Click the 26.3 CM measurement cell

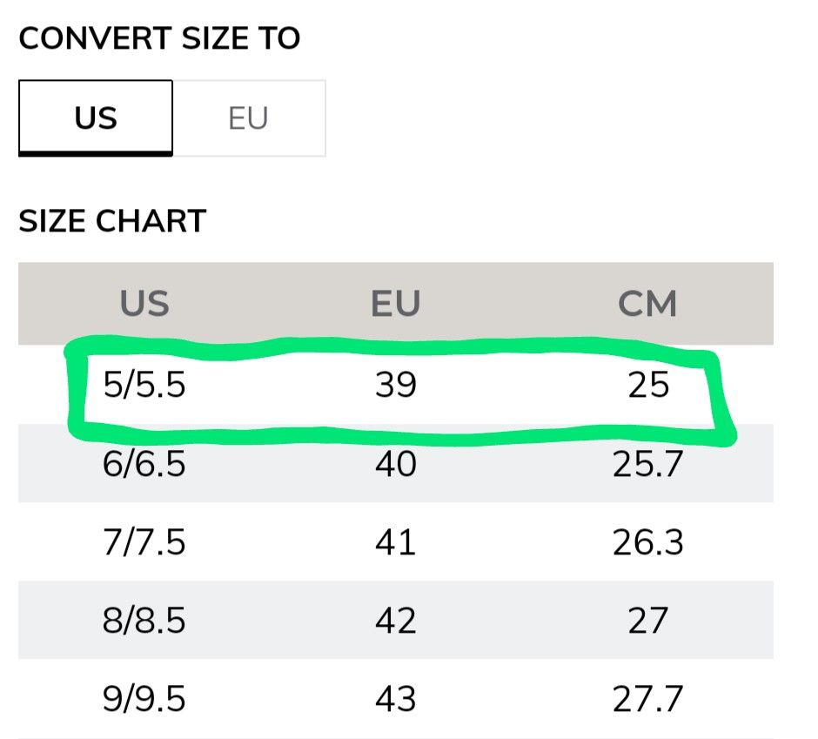[x=647, y=542]
